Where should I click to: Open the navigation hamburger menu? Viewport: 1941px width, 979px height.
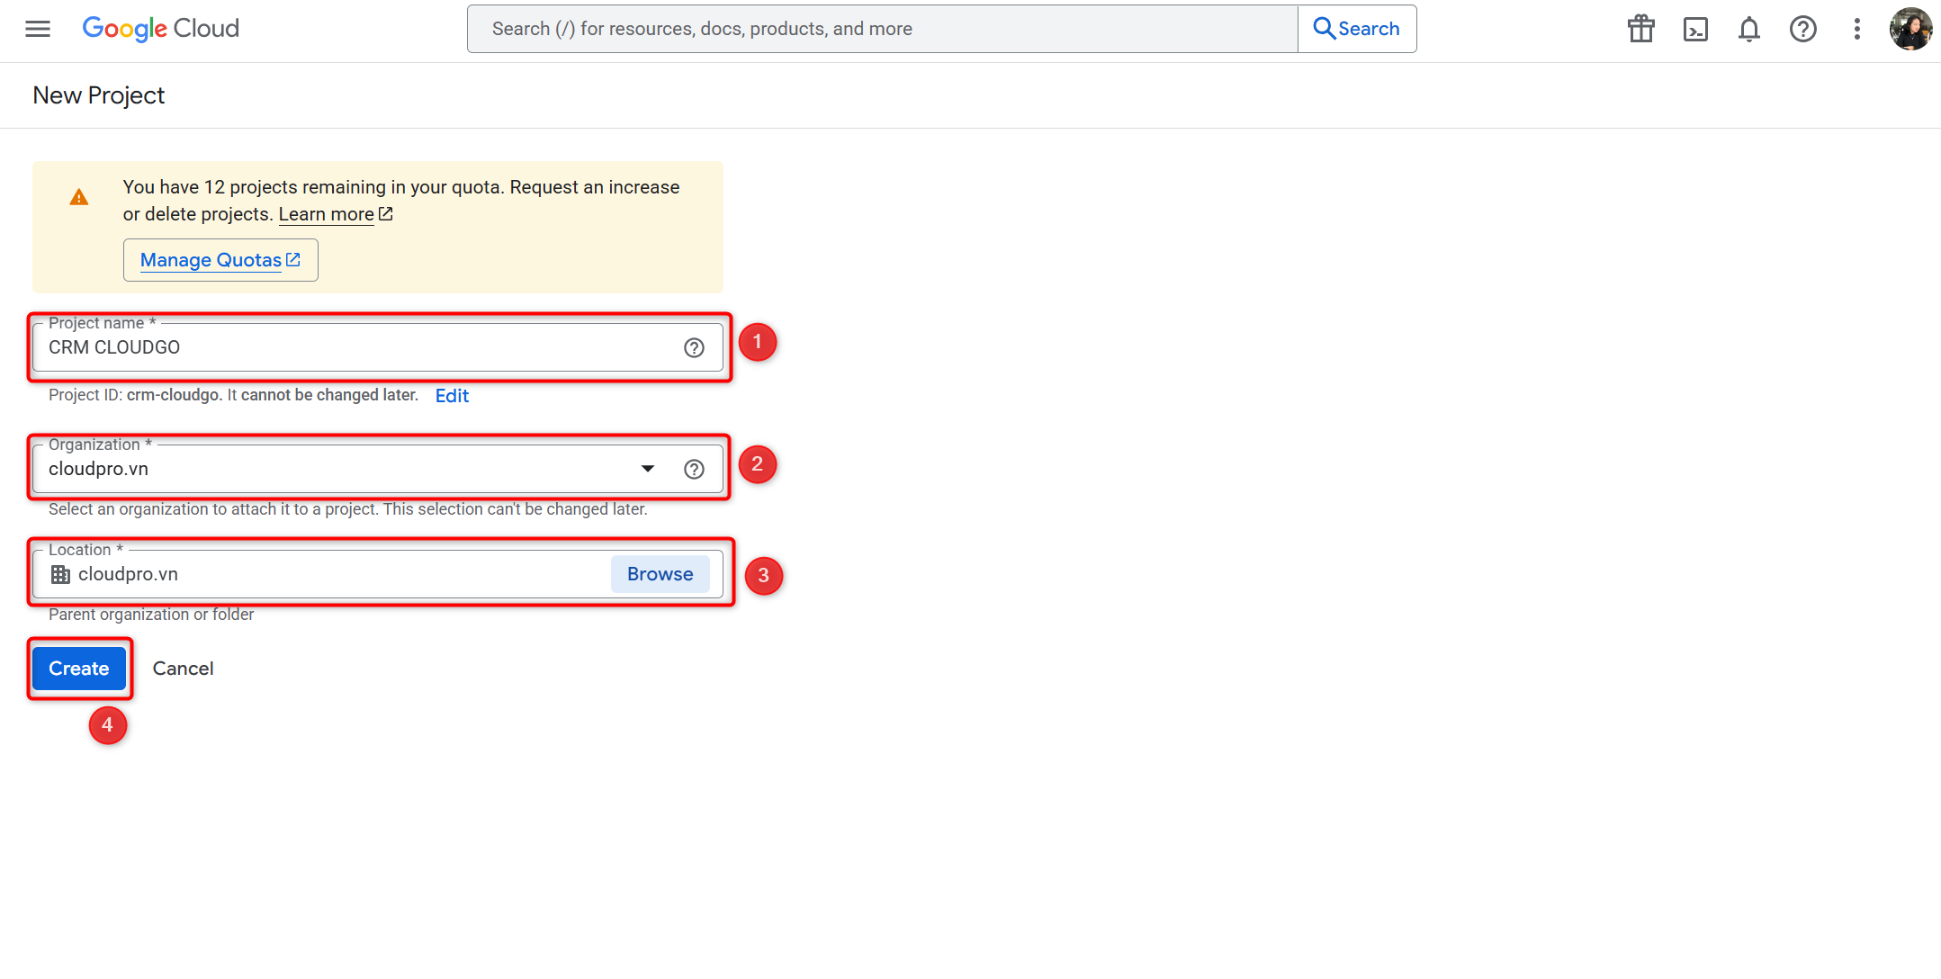pyautogui.click(x=37, y=28)
